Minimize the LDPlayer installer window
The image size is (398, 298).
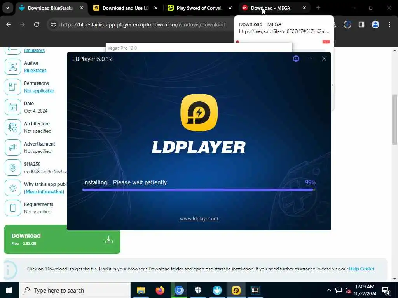coord(310,59)
